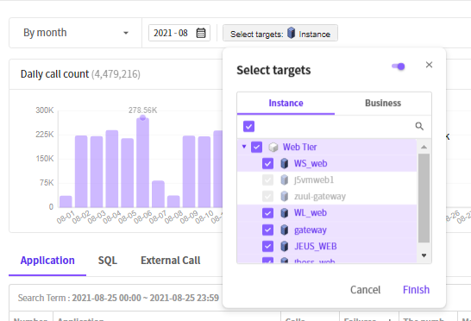Toggle the switch in Select targets header

[399, 66]
